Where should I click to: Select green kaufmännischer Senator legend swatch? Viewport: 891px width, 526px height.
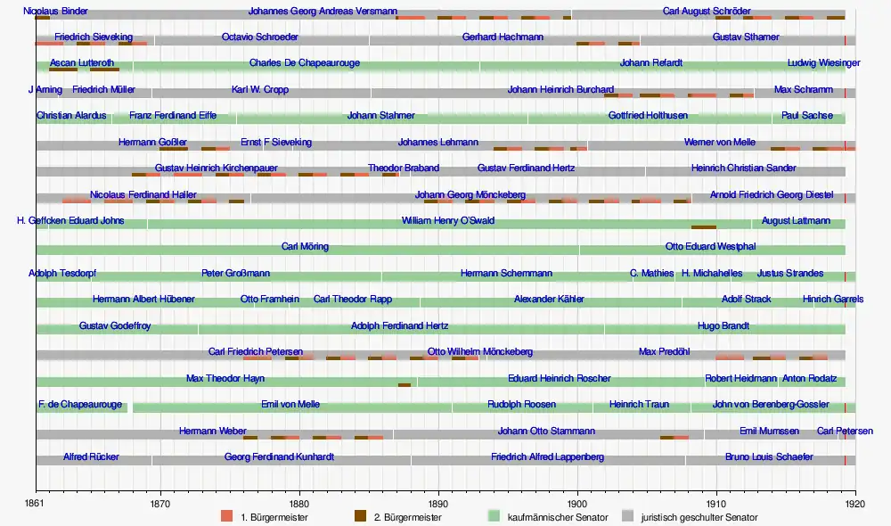[495, 516]
